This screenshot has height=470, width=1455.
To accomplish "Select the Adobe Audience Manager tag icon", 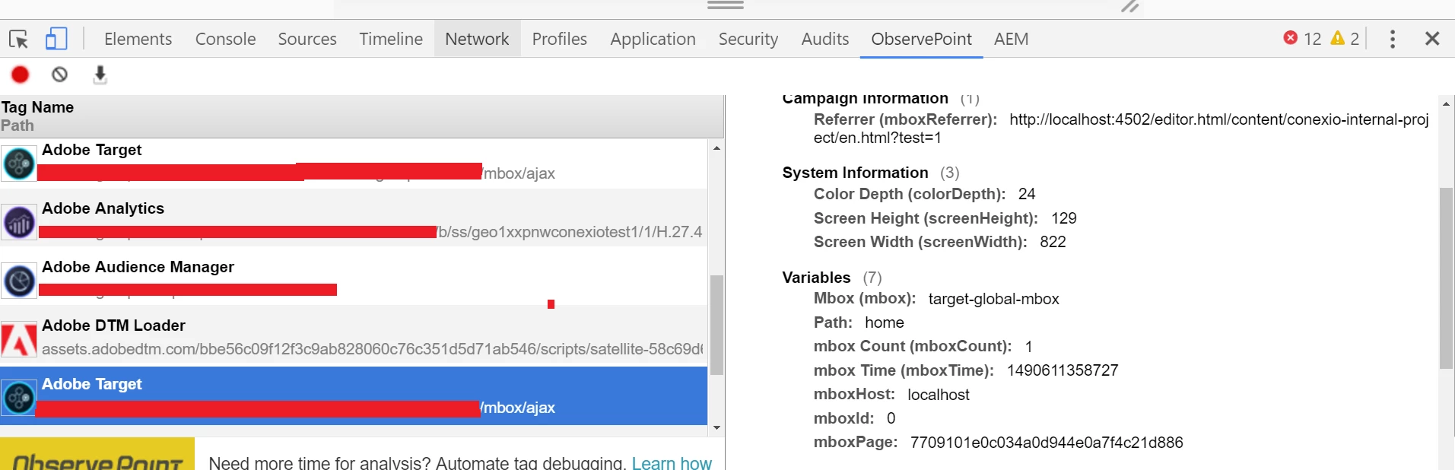I will [x=19, y=281].
